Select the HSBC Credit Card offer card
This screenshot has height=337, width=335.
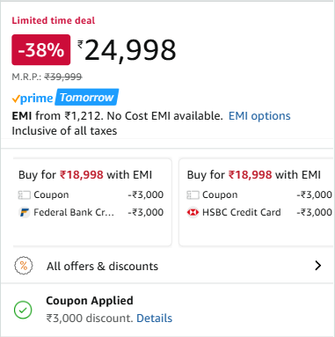pos(257,202)
